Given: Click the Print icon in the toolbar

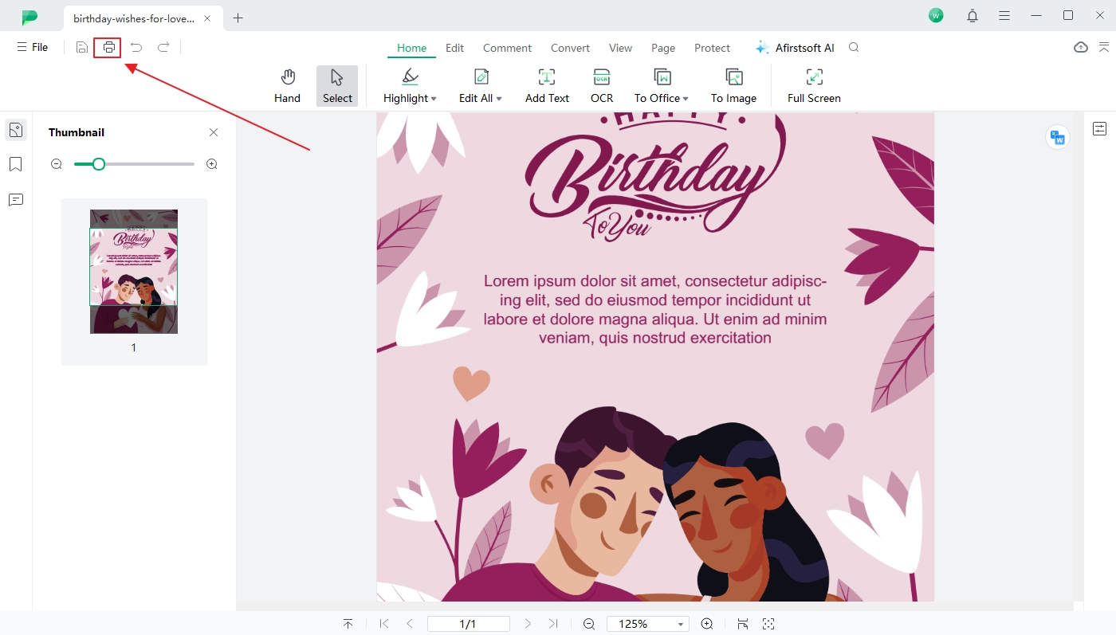Looking at the screenshot, I should (108, 48).
